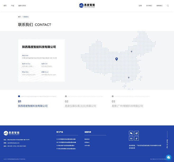
Task: Open the Weibo icon in footer
Action: [136, 133]
